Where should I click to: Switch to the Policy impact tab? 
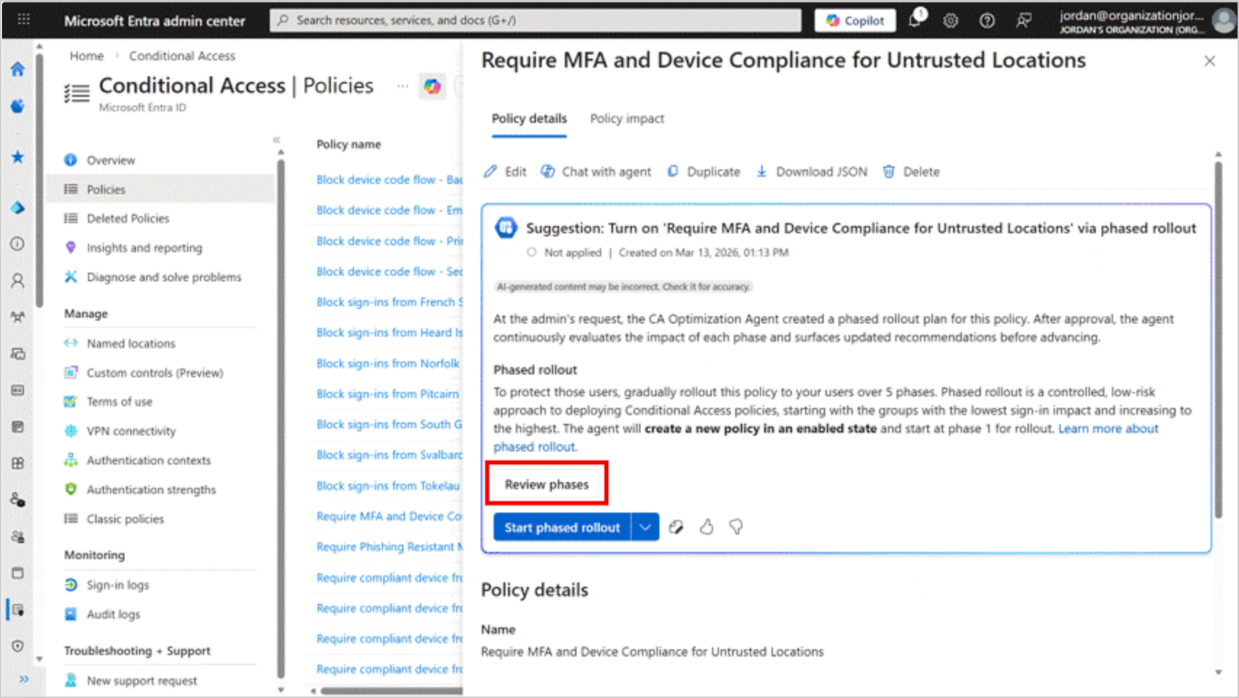pyautogui.click(x=627, y=119)
